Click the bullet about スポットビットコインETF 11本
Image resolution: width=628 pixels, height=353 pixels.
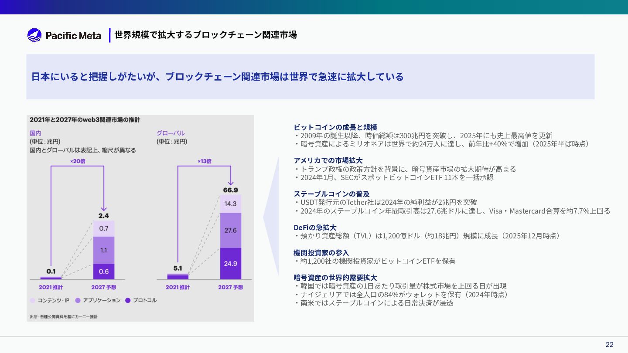394,177
